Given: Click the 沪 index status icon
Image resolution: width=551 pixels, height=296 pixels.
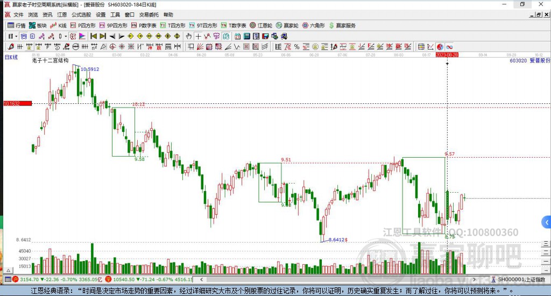Looking at the screenshot, I should click(x=16, y=279).
